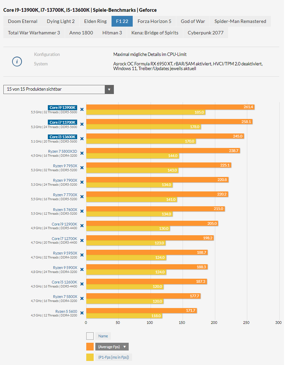Open the Hitman 3 tab
285x365 pixels.
(x=112, y=33)
